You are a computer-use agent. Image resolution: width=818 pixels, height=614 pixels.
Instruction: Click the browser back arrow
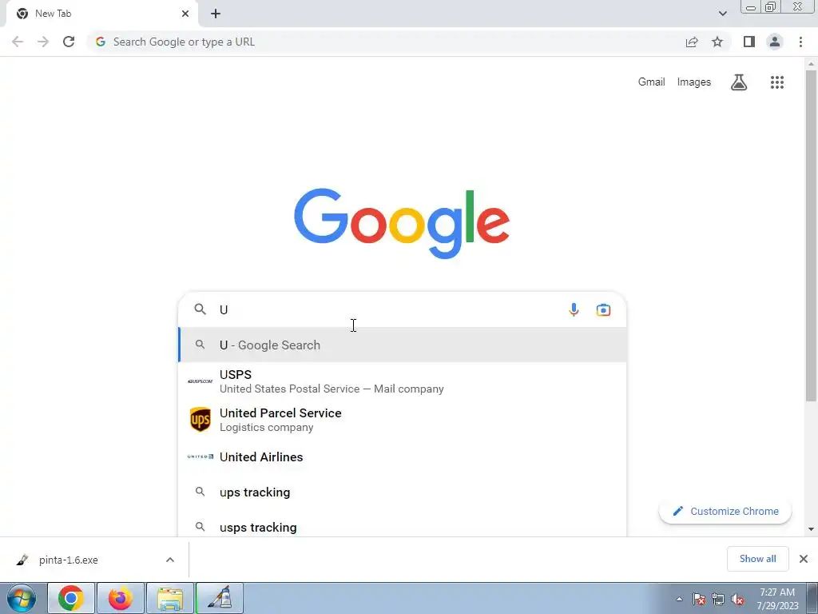point(18,42)
